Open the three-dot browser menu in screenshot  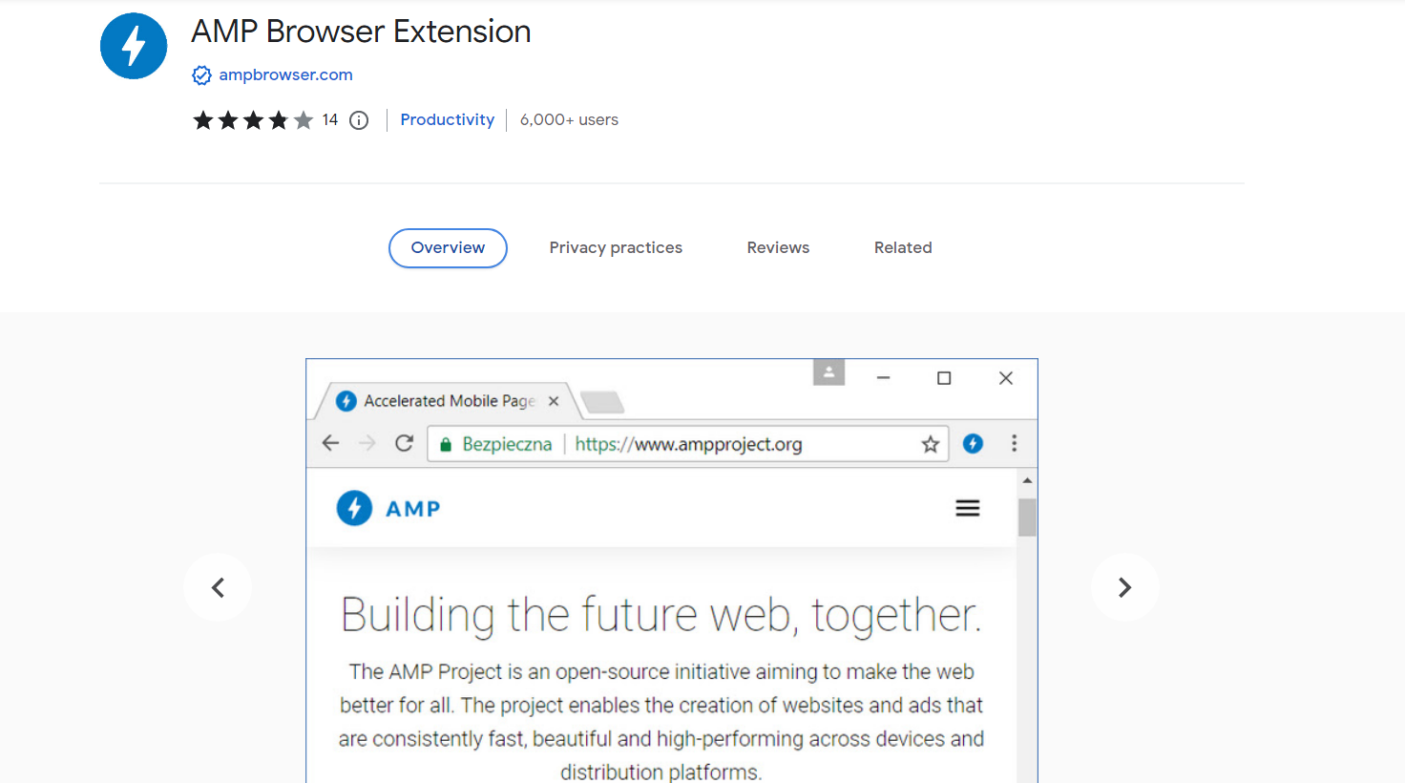click(1015, 443)
